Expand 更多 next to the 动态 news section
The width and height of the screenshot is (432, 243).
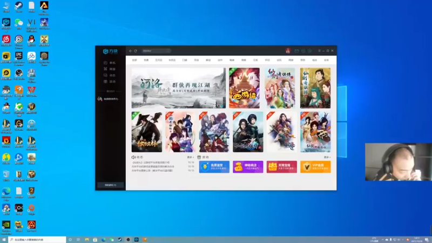[191, 157]
